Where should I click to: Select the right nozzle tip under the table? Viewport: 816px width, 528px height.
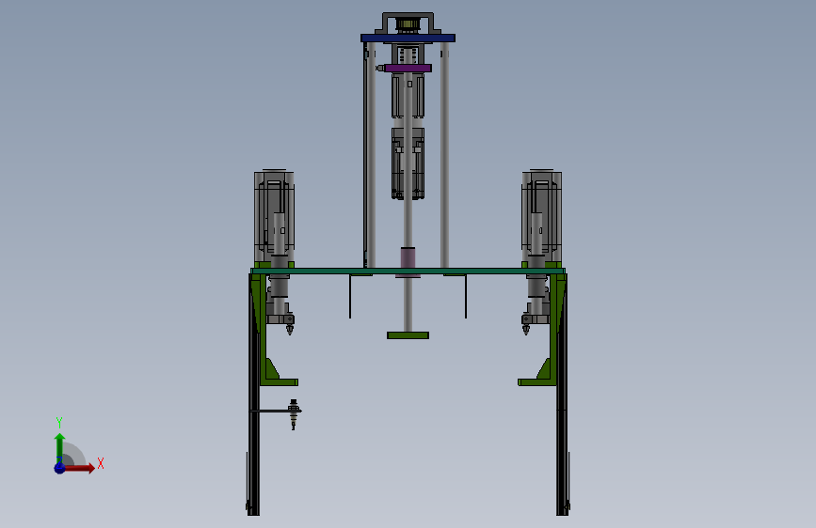(x=526, y=330)
